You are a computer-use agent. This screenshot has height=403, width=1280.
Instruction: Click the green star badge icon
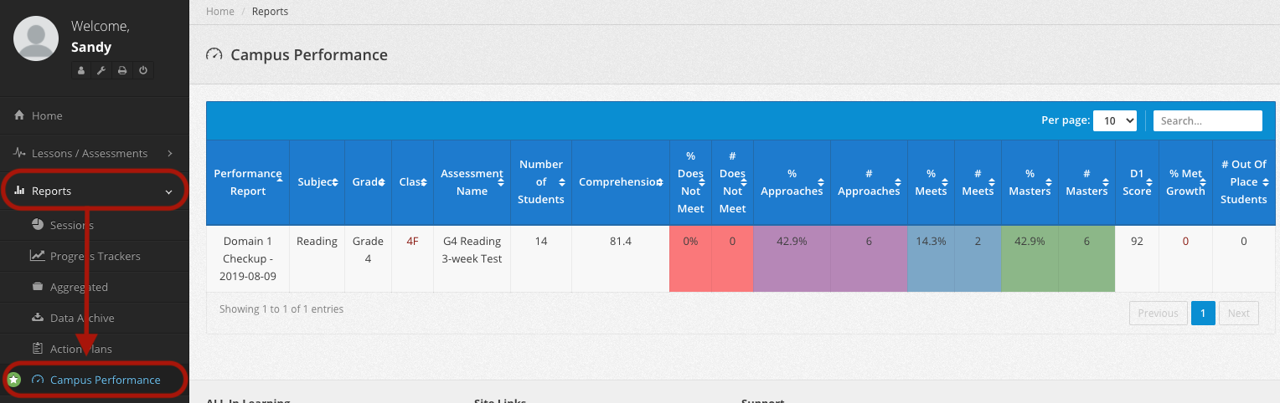point(13,380)
